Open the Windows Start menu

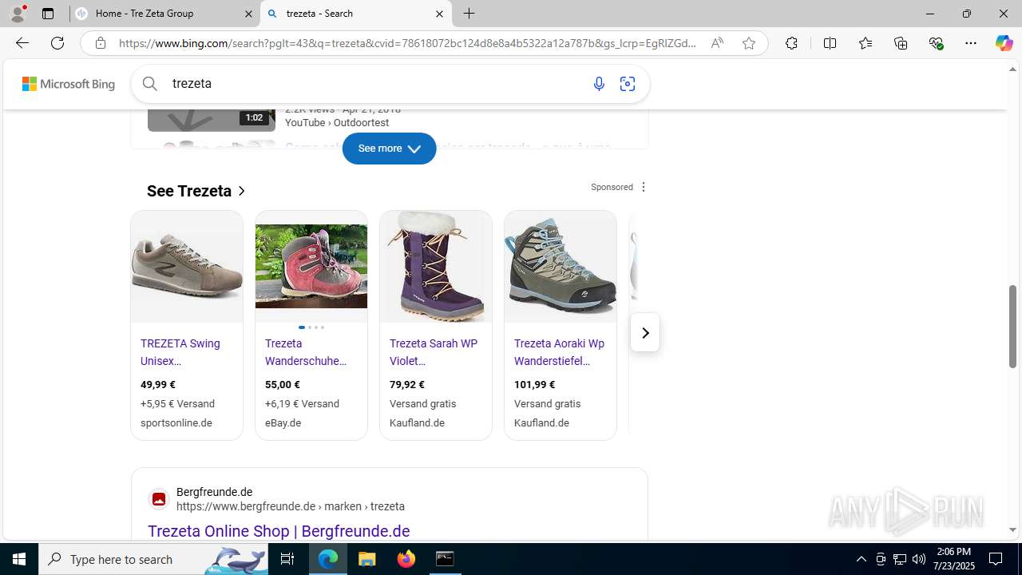19,559
